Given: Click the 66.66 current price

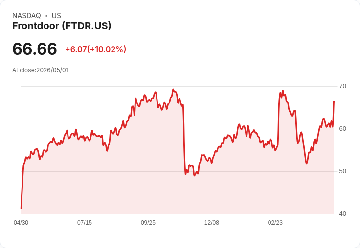Looking at the screenshot, I should [35, 49].
